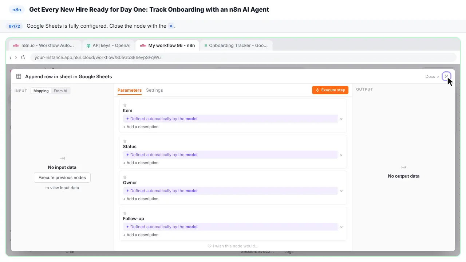Clear the model-defined override on Status
Screen dimensions: 466x262
pyautogui.click(x=341, y=155)
